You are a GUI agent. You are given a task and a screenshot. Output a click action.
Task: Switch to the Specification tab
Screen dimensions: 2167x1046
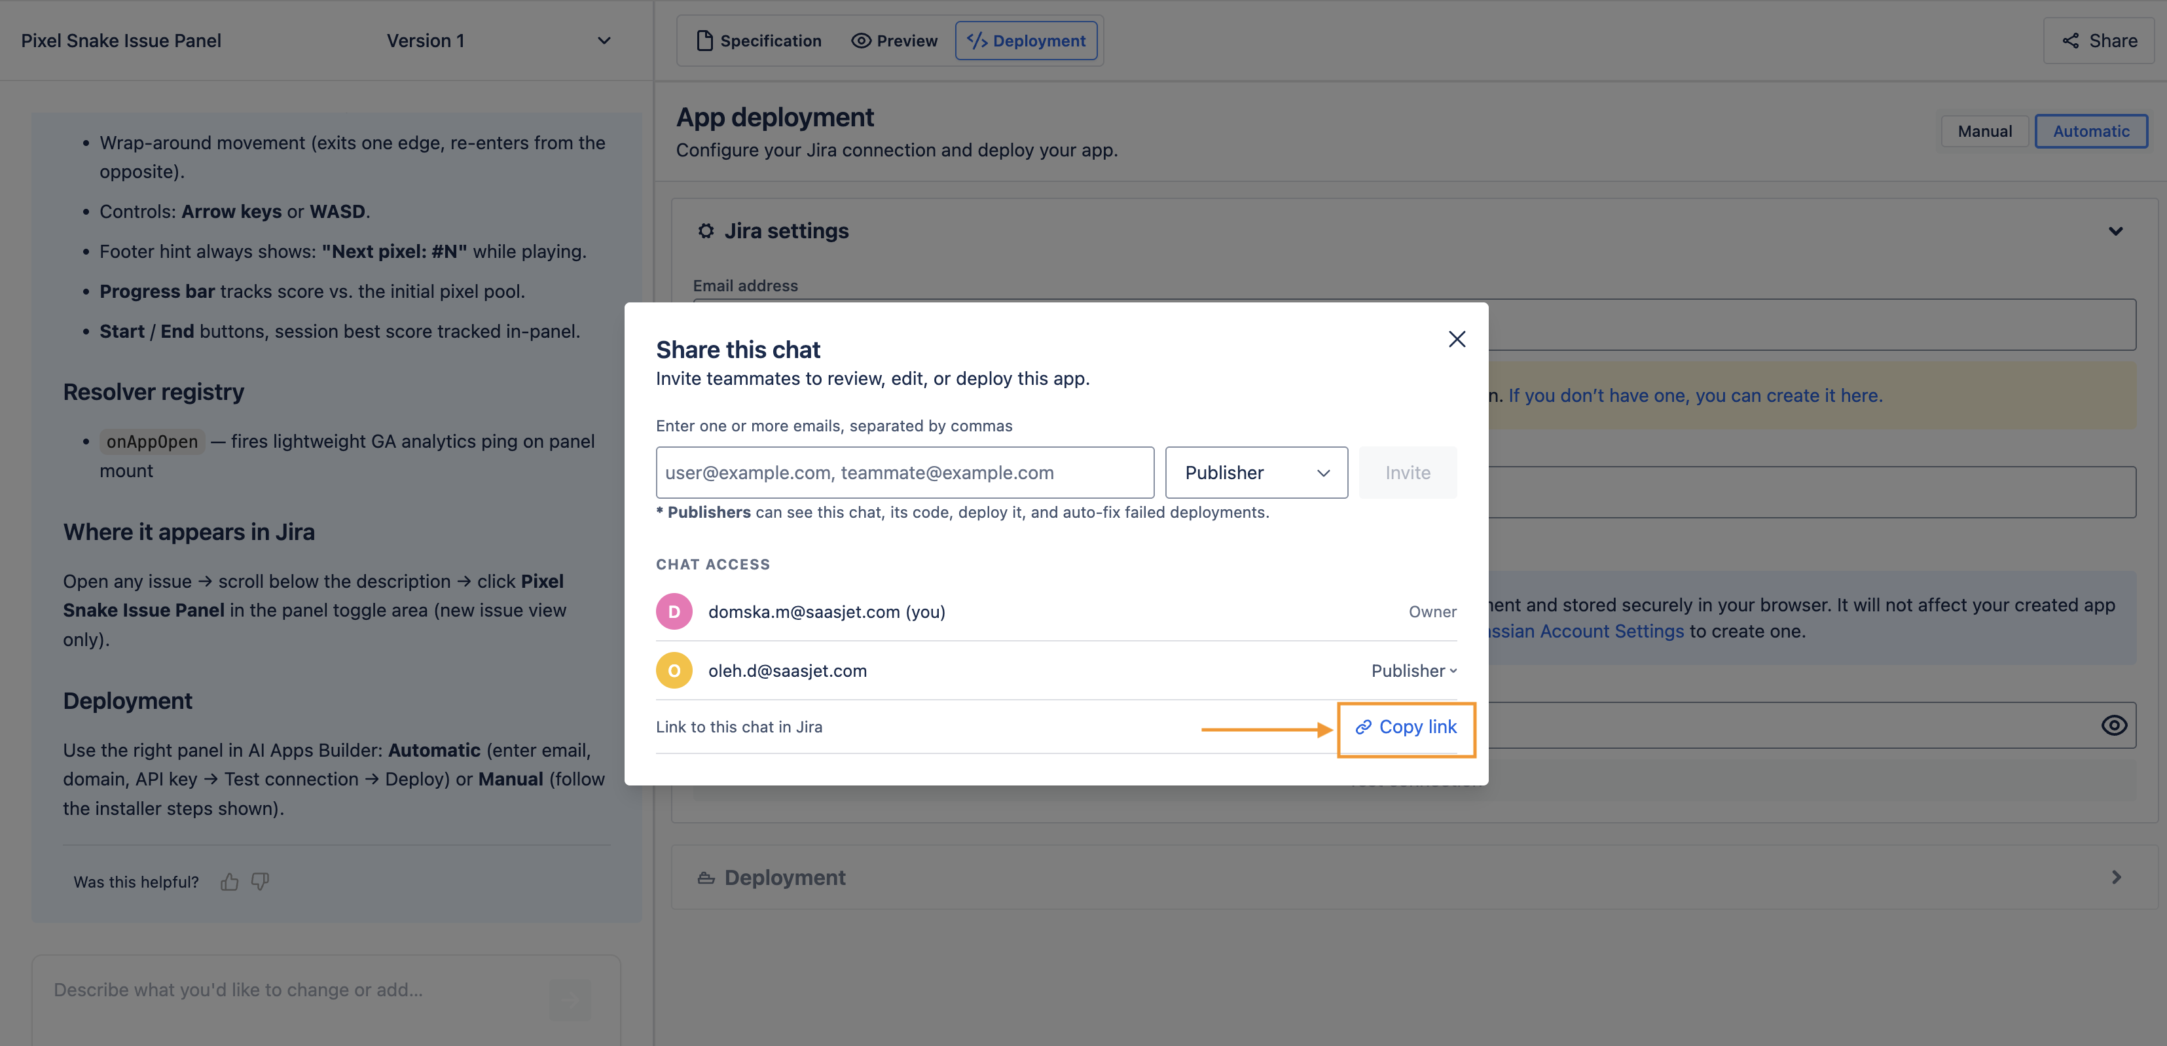[759, 41]
